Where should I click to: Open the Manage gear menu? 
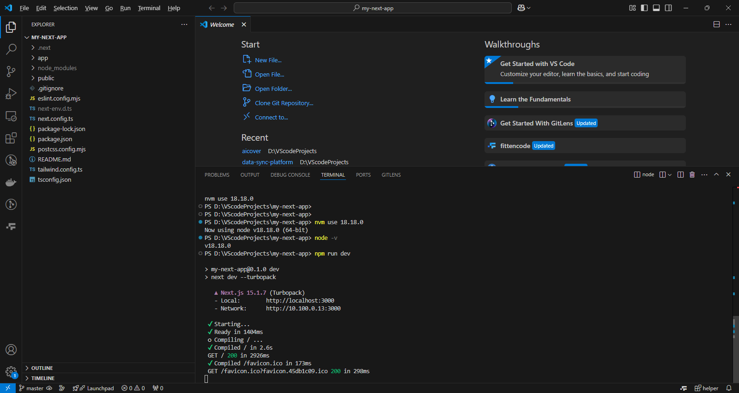(11, 372)
